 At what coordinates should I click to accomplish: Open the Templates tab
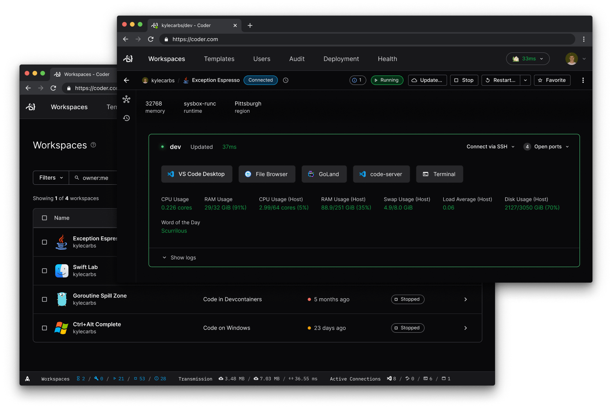tap(219, 59)
